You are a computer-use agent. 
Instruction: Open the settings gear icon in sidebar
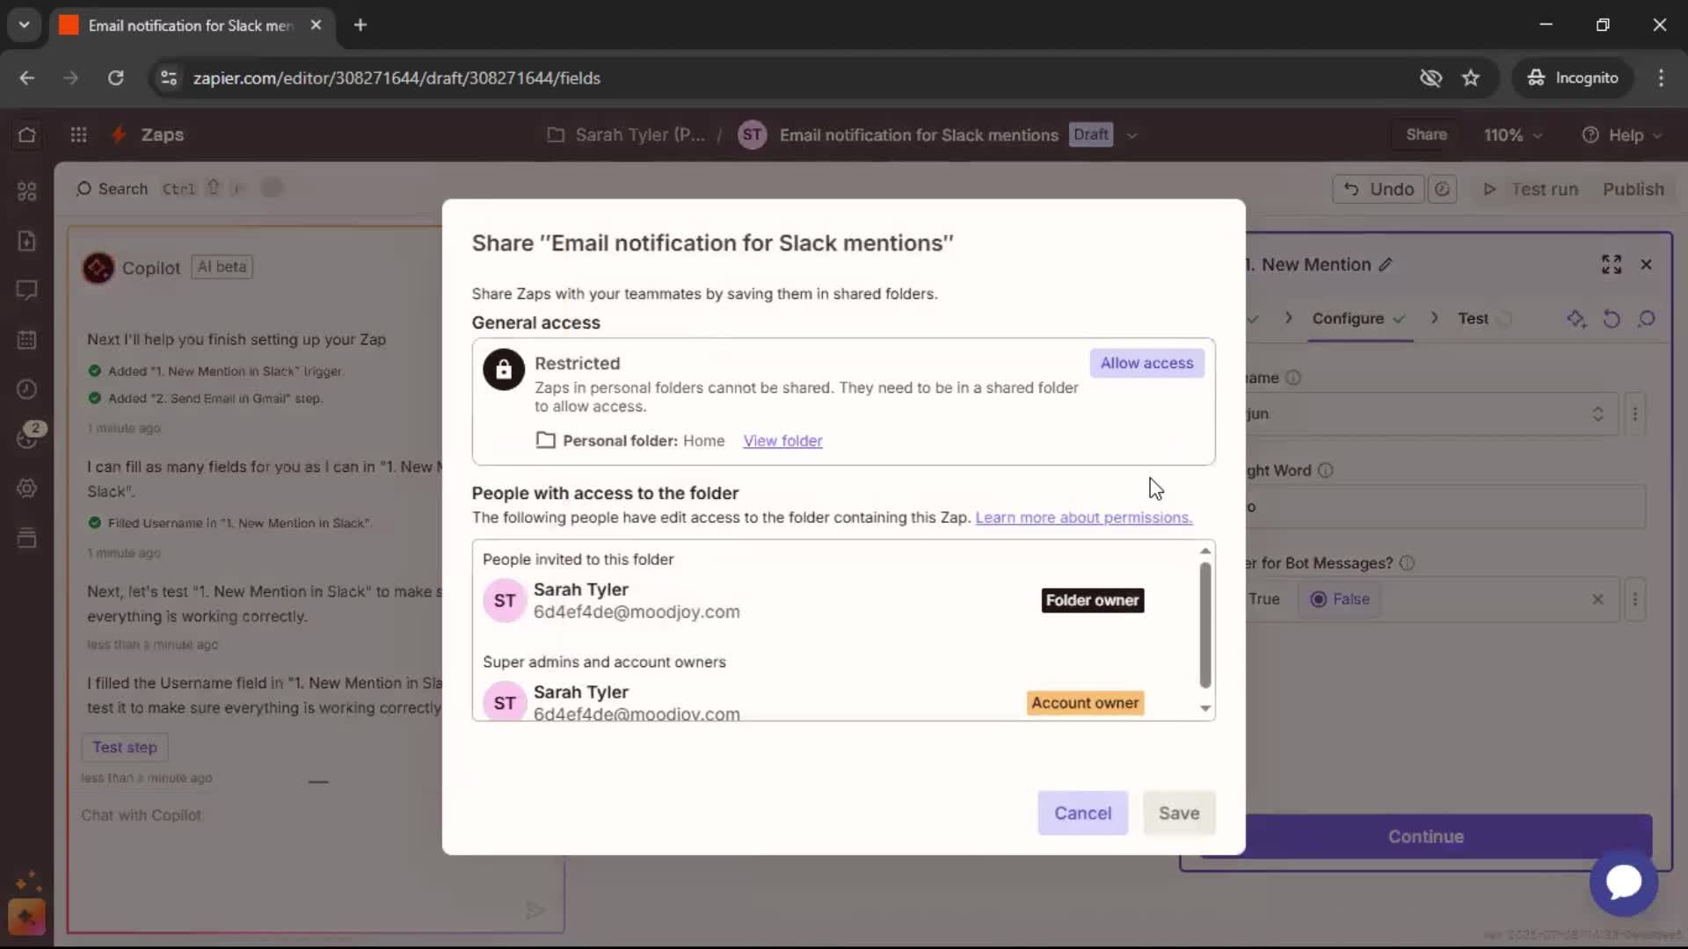click(26, 488)
